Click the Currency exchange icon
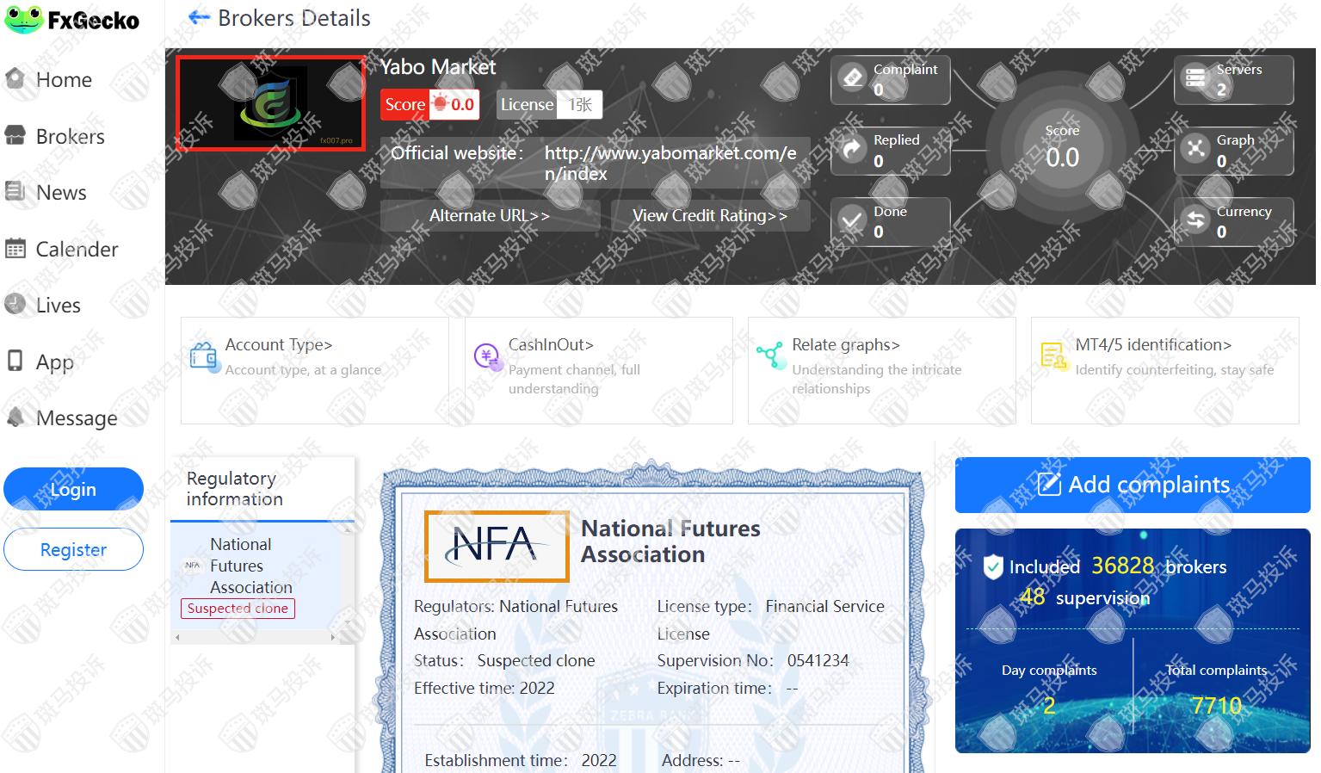 coord(1196,220)
